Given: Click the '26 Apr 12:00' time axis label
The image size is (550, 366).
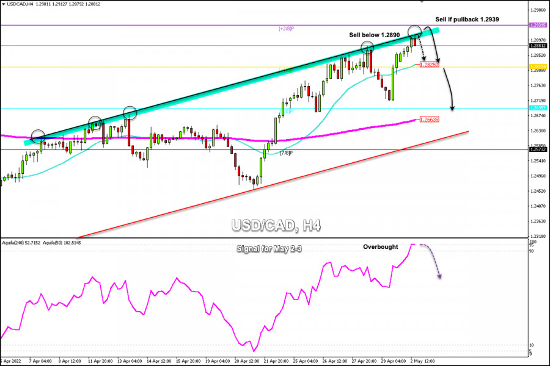Looking at the screenshot, I should pyautogui.click(x=335, y=361).
